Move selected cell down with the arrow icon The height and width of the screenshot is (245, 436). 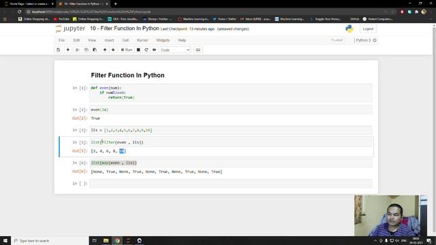pyautogui.click(x=113, y=50)
